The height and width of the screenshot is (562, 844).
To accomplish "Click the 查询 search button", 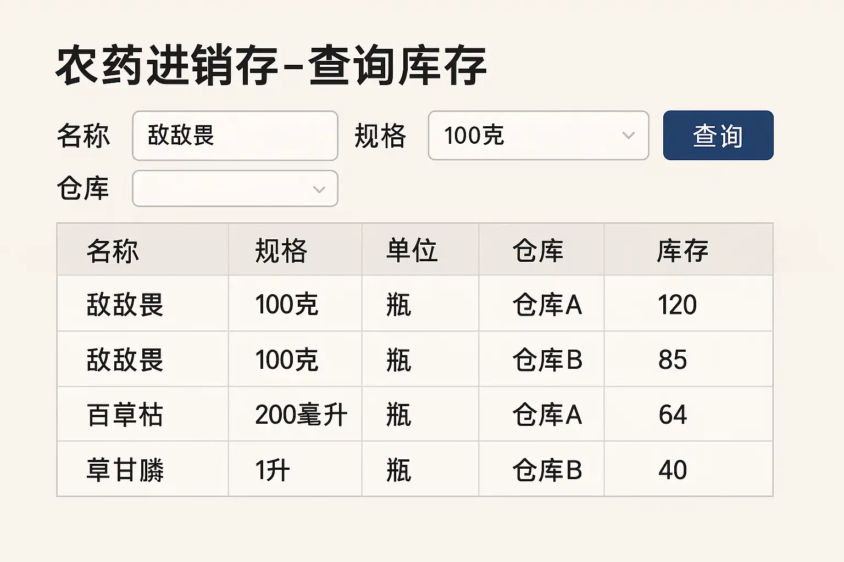I will pyautogui.click(x=718, y=136).
